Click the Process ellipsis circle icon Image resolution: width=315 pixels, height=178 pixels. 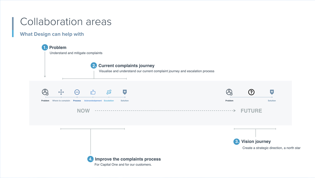77,92
